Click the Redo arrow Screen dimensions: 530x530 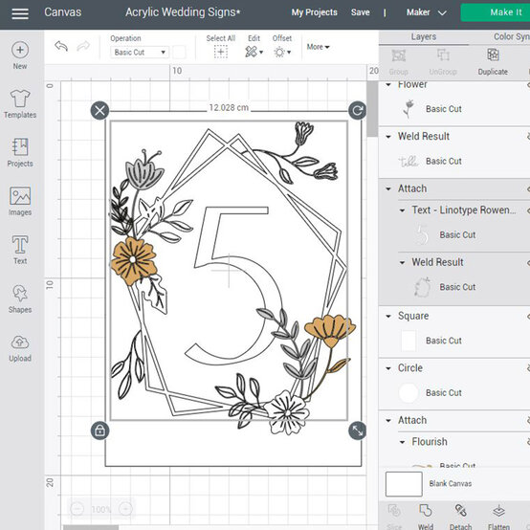[x=83, y=46]
